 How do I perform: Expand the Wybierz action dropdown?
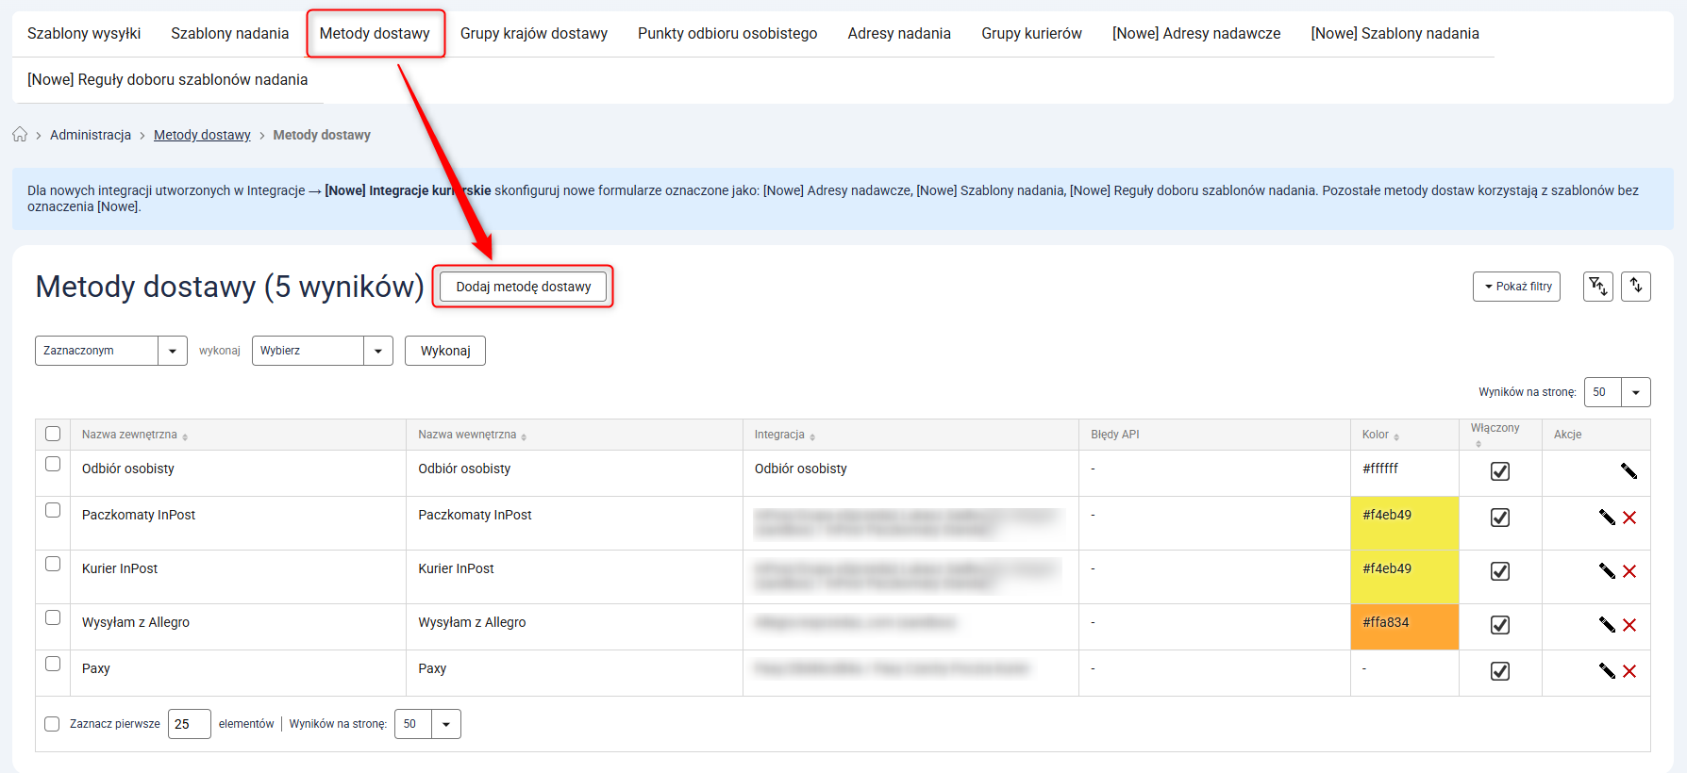pos(322,351)
